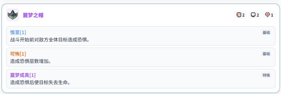Click description 造成恐惧后使目标失去生命
281x94 pixels.
pos(40,83)
